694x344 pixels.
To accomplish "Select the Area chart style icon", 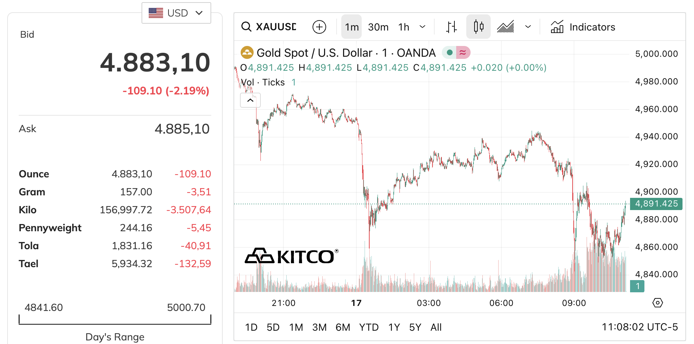I will pyautogui.click(x=505, y=27).
